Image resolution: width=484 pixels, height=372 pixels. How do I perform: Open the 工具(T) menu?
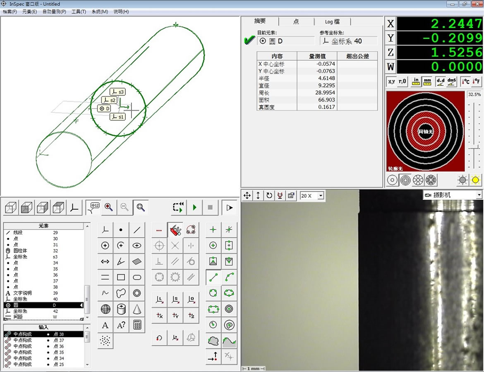point(79,12)
